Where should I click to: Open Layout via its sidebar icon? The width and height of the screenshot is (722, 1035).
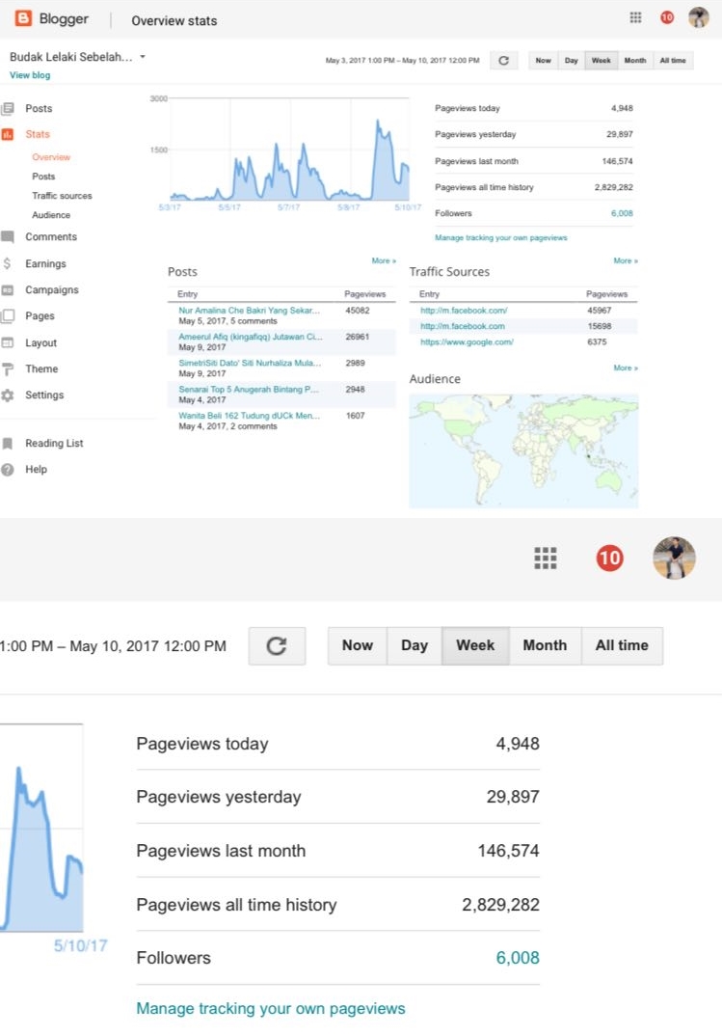coord(8,342)
